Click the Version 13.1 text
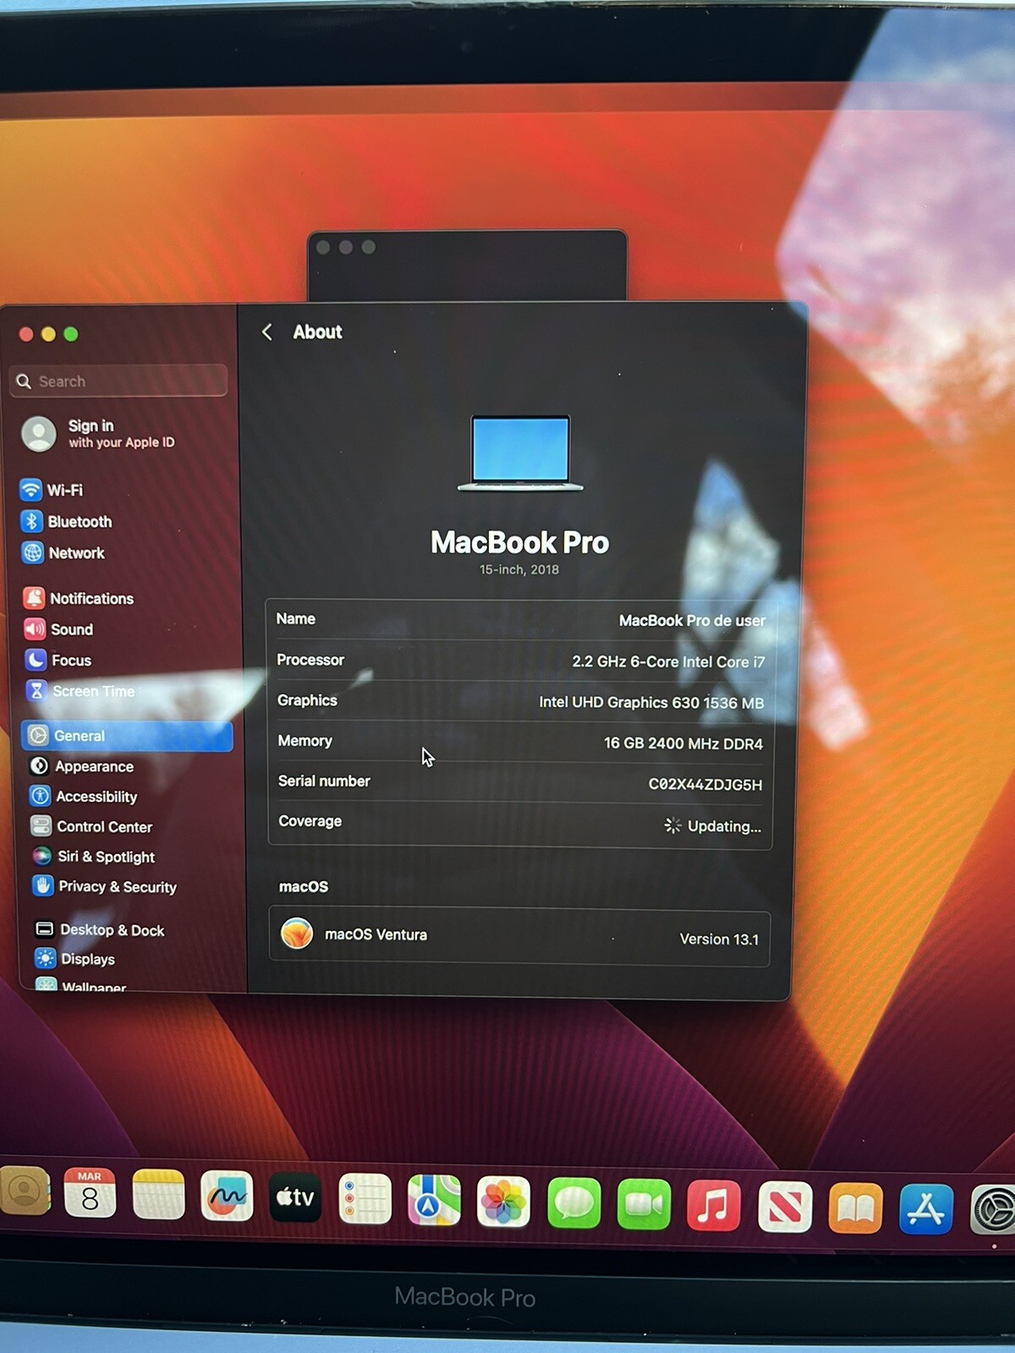Image resolution: width=1015 pixels, height=1353 pixels. point(719,939)
